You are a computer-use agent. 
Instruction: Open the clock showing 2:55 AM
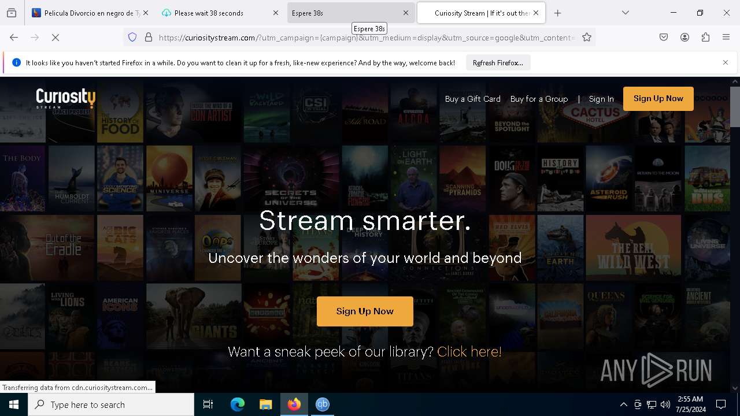(690, 404)
